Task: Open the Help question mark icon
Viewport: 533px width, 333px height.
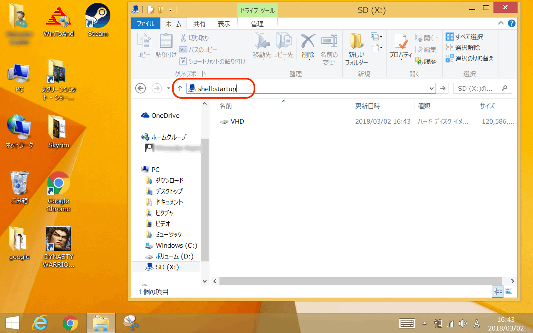Action: click(x=512, y=24)
